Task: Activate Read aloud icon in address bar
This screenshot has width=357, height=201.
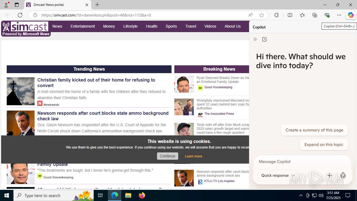Action: click(x=250, y=15)
